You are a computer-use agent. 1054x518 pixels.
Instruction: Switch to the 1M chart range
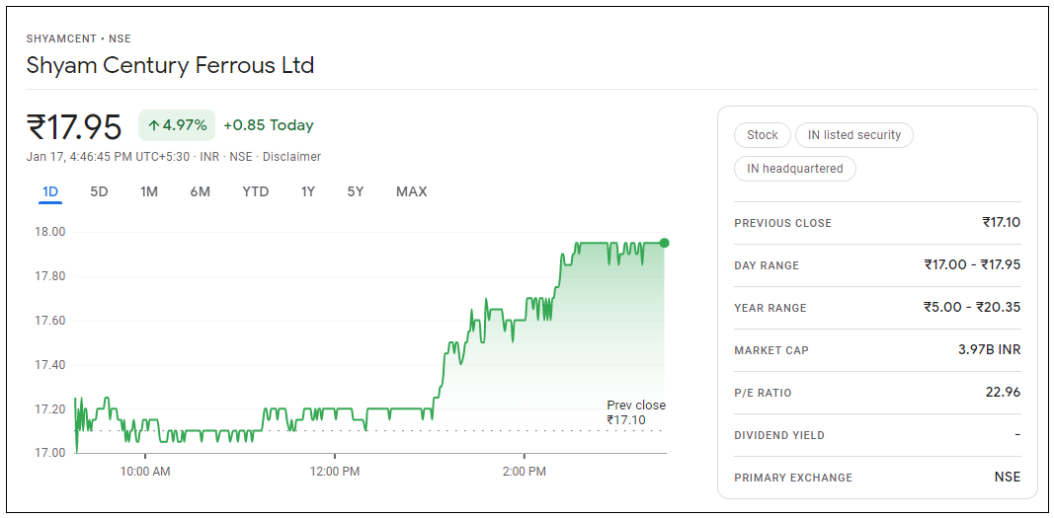pos(149,191)
